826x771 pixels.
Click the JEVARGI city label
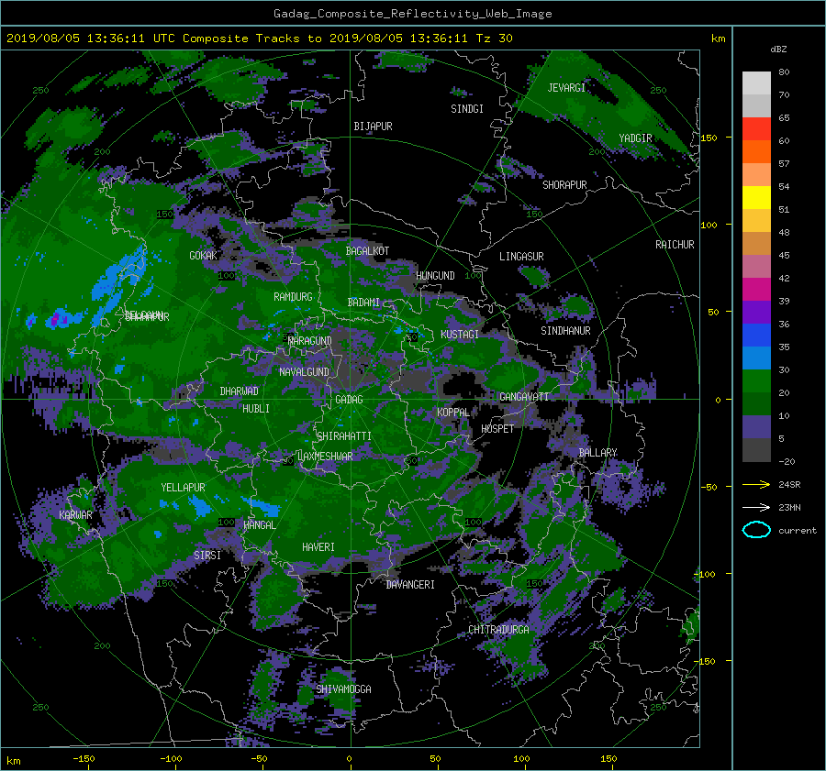click(566, 88)
